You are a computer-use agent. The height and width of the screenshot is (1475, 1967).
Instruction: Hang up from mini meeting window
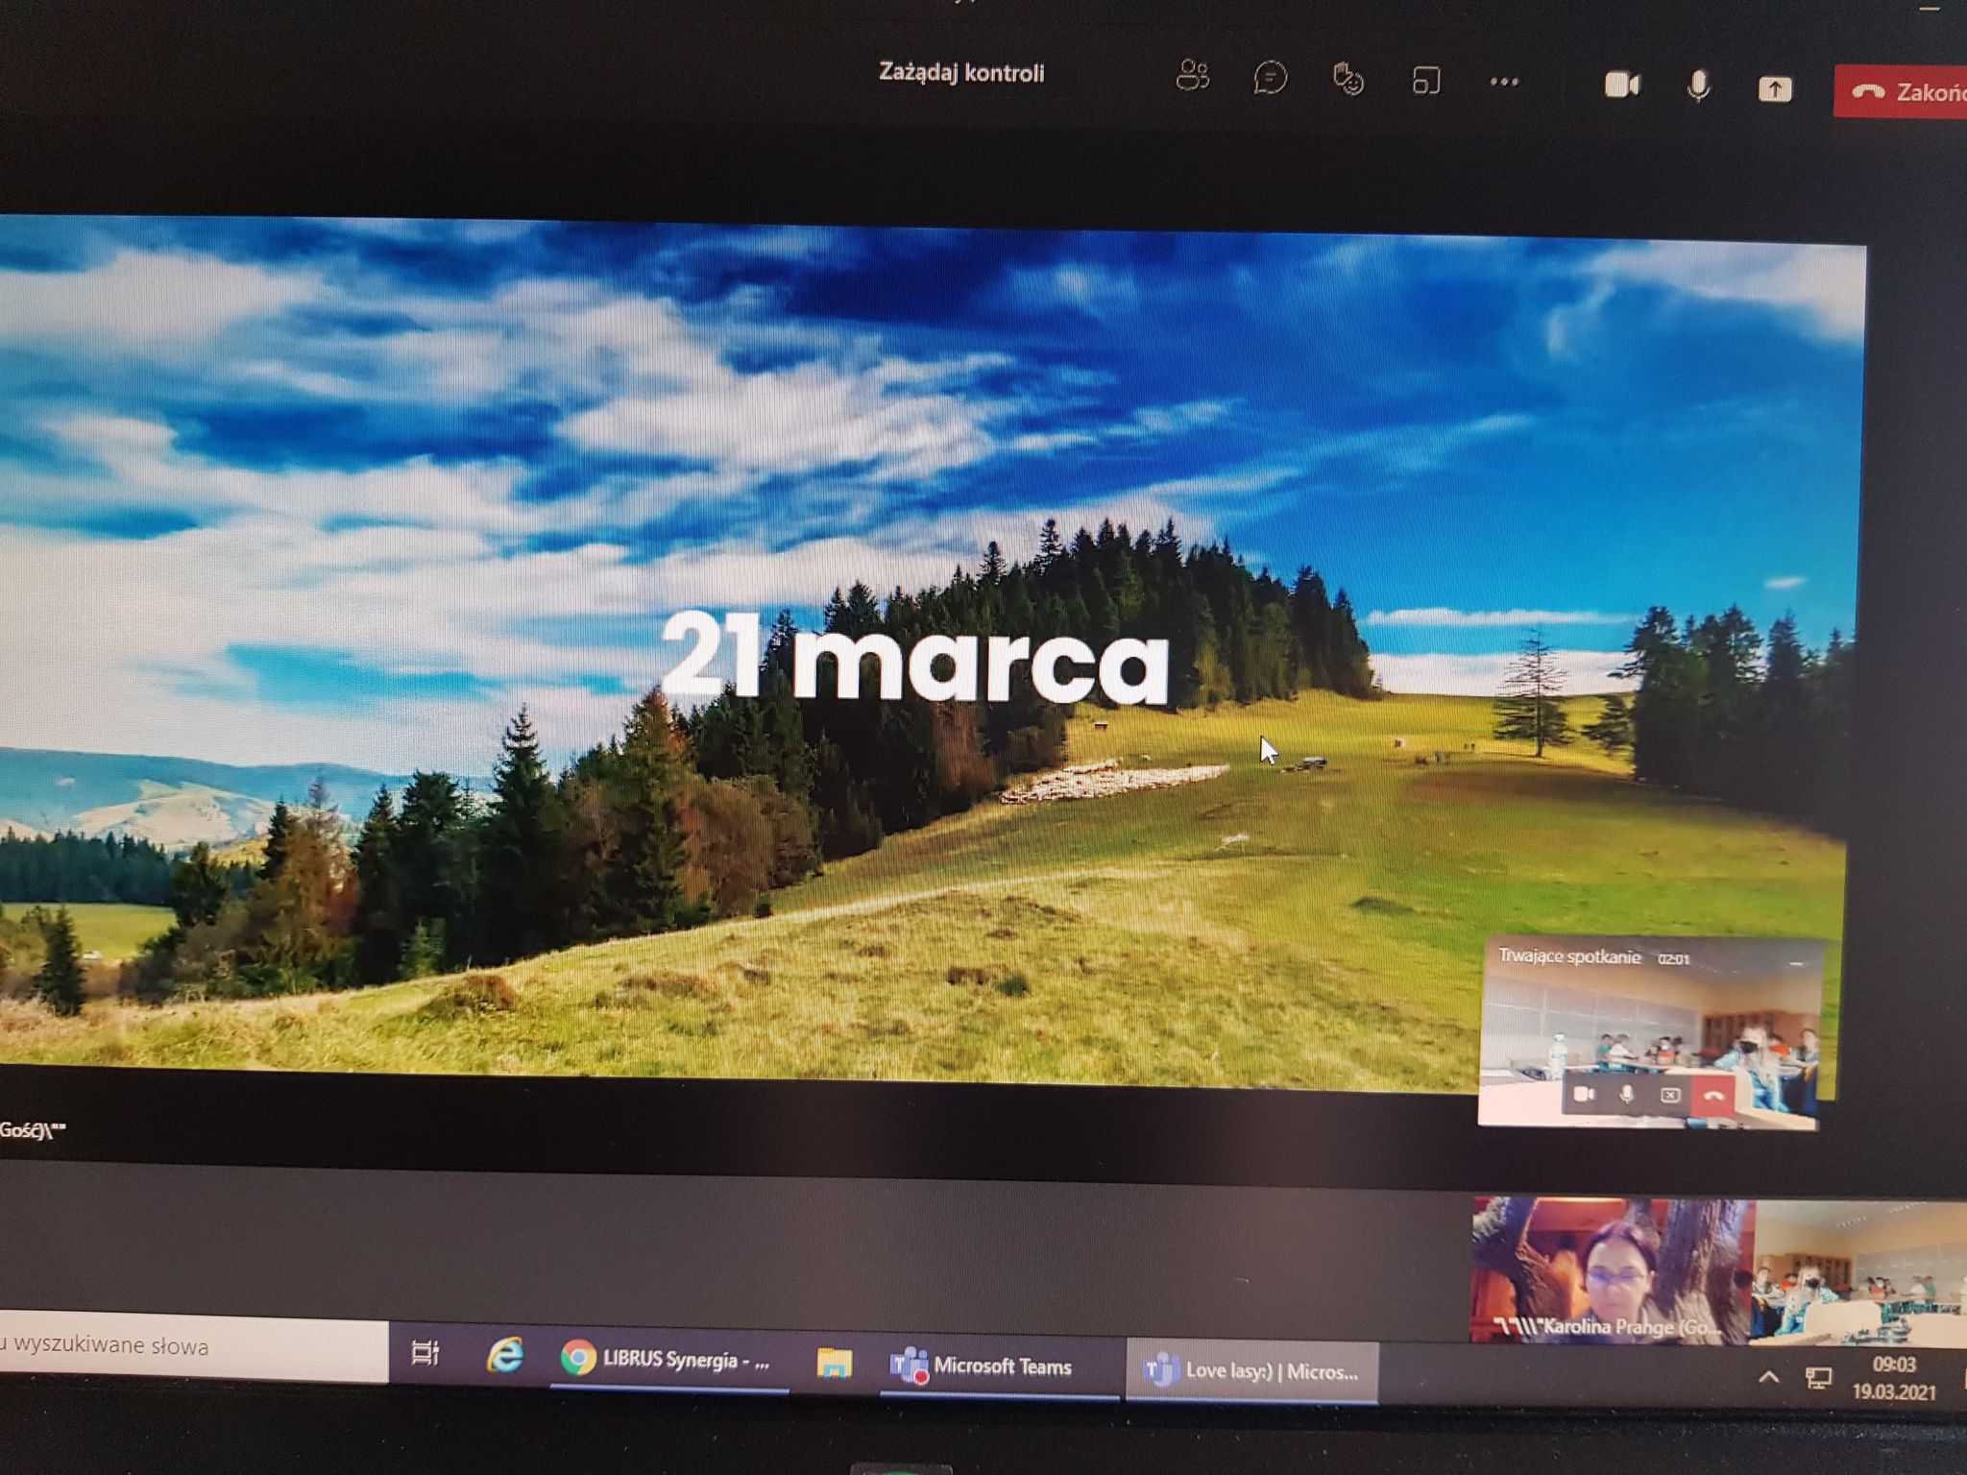tap(1713, 1096)
